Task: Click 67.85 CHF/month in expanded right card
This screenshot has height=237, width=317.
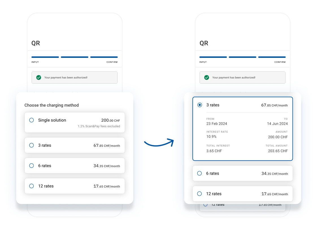Action: 275,105
